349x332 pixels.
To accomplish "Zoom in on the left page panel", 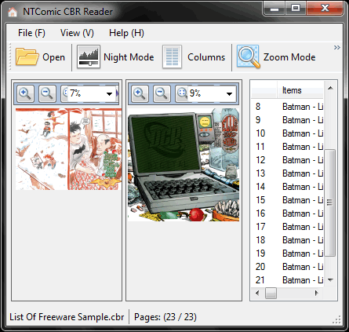I will point(25,93).
